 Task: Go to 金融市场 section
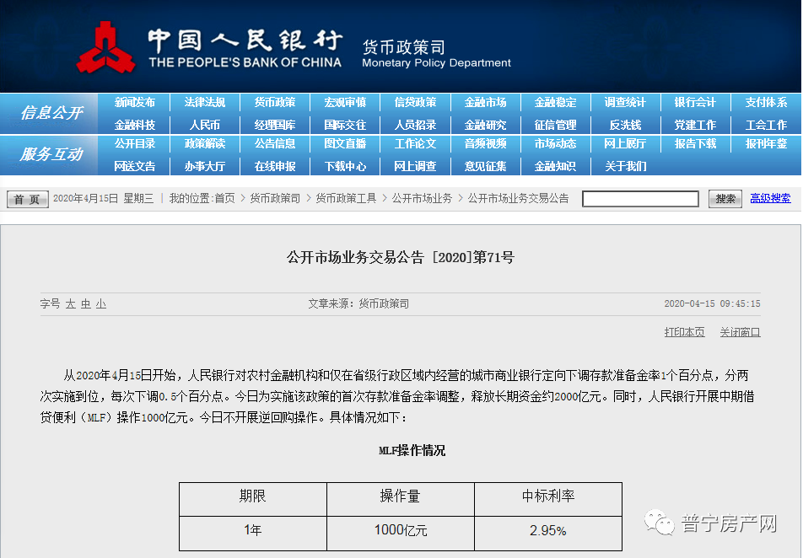point(486,102)
